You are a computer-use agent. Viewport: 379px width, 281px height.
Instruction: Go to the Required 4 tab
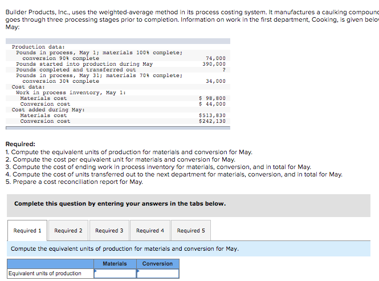pyautogui.click(x=150, y=230)
